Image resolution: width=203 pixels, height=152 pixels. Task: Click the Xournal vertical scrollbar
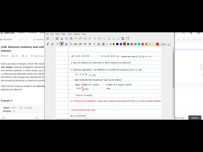[174, 70]
